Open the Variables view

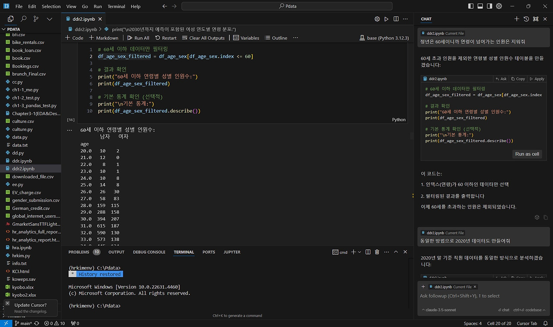(x=246, y=38)
